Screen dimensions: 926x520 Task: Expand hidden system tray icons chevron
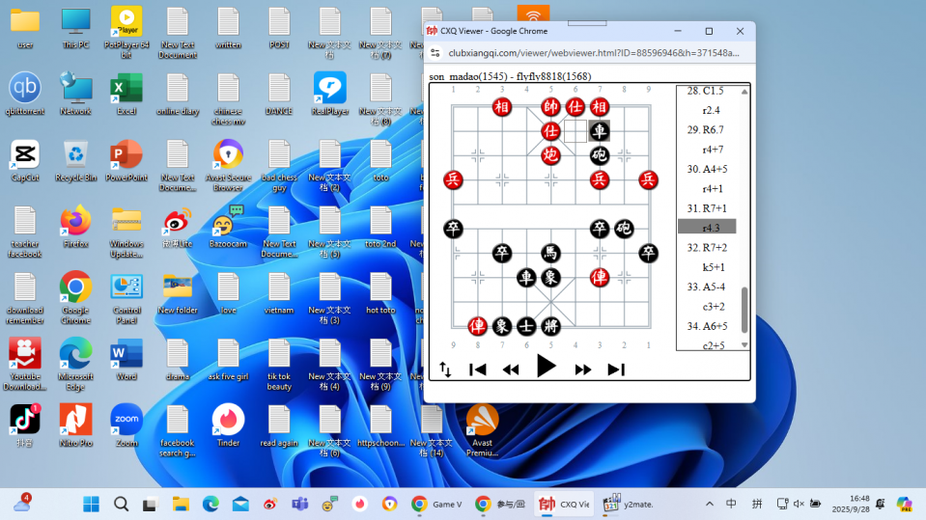point(710,504)
